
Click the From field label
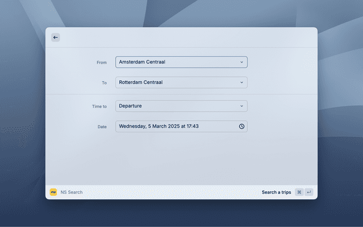(102, 62)
